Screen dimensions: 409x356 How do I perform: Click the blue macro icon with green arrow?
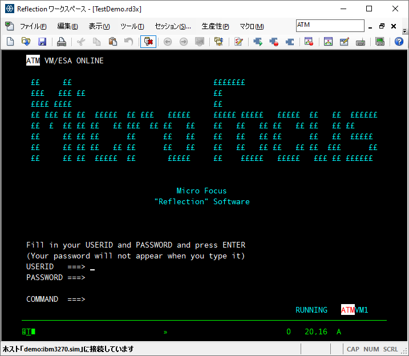click(258, 42)
